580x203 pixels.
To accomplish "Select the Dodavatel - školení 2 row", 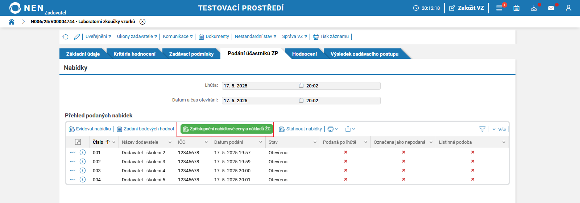I will pyautogui.click(x=287, y=152).
